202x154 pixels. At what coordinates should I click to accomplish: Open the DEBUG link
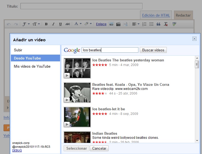point(17,150)
